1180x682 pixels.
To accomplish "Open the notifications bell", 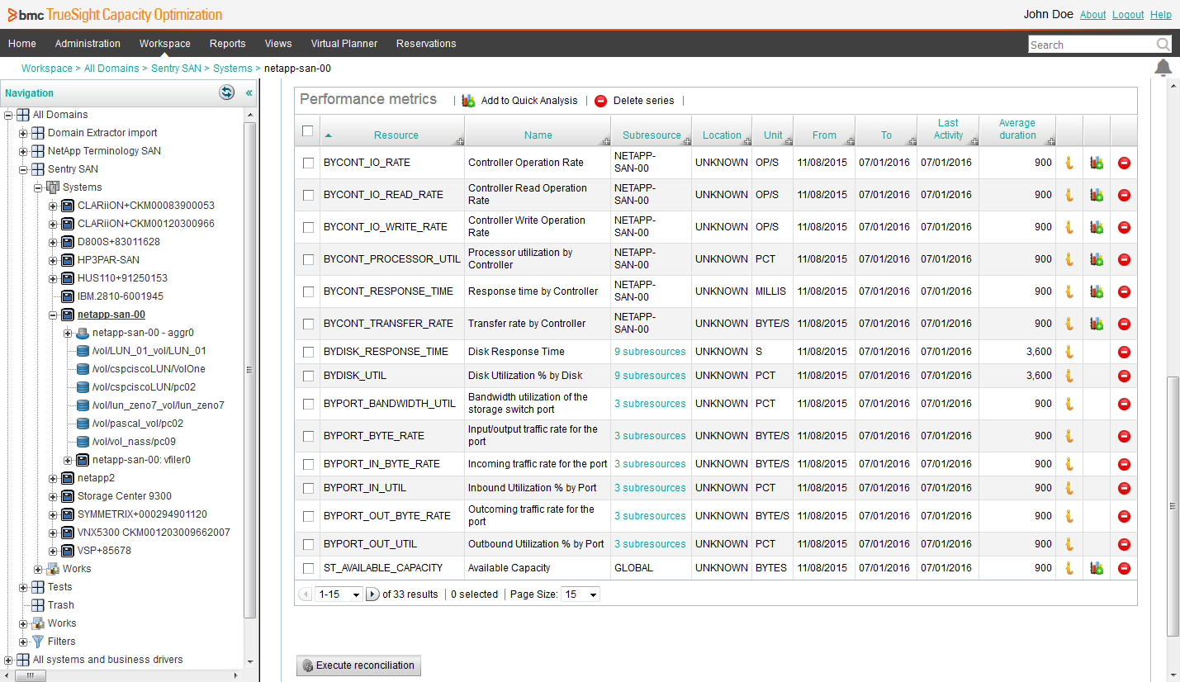I will coord(1163,68).
